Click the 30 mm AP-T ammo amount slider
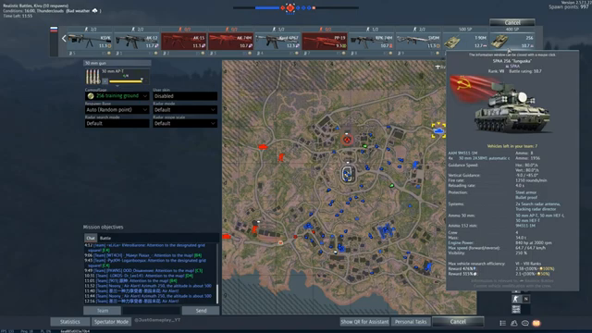Viewport: 592px width, 333px height. 126,80
